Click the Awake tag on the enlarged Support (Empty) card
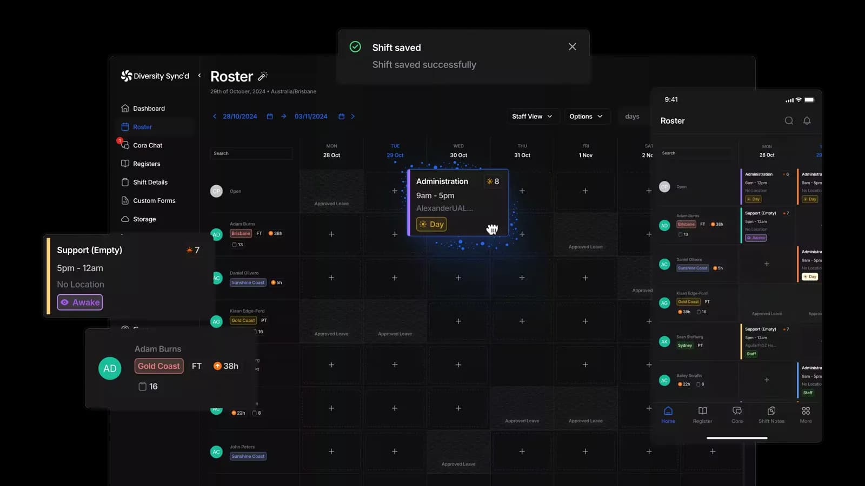The image size is (865, 486). [x=80, y=302]
